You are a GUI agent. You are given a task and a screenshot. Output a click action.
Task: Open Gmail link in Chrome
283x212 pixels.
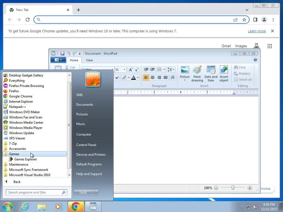tap(226, 46)
